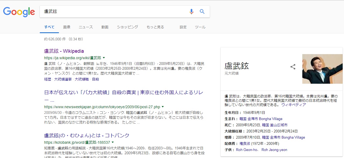This screenshot has height=158, width=344.
Task: Click the ツール button
Action: [200, 27]
